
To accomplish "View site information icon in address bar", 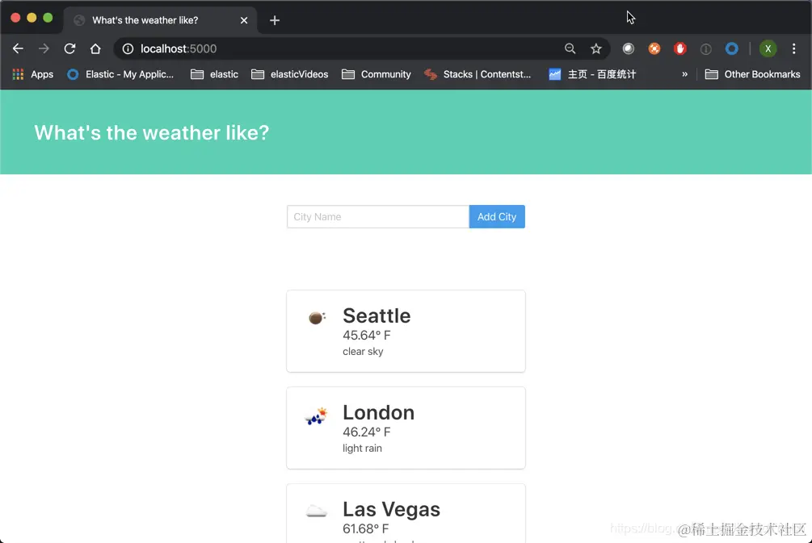I will pyautogui.click(x=128, y=48).
